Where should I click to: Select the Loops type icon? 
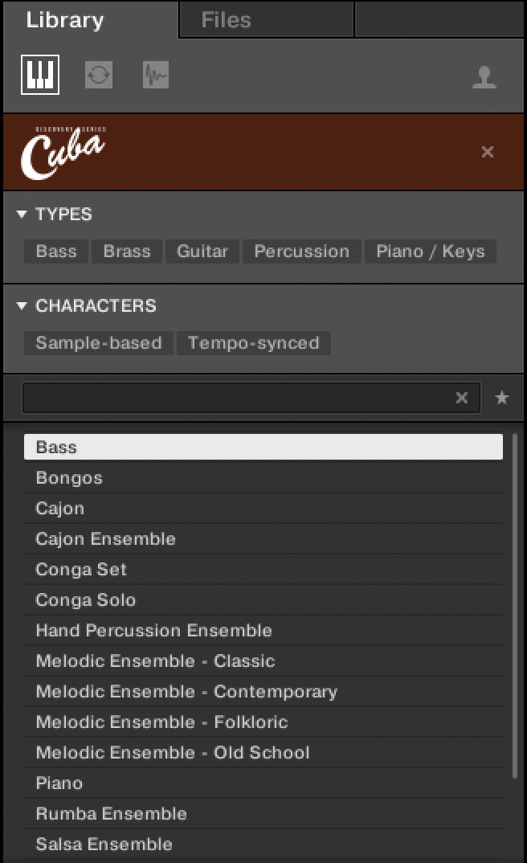pos(99,76)
